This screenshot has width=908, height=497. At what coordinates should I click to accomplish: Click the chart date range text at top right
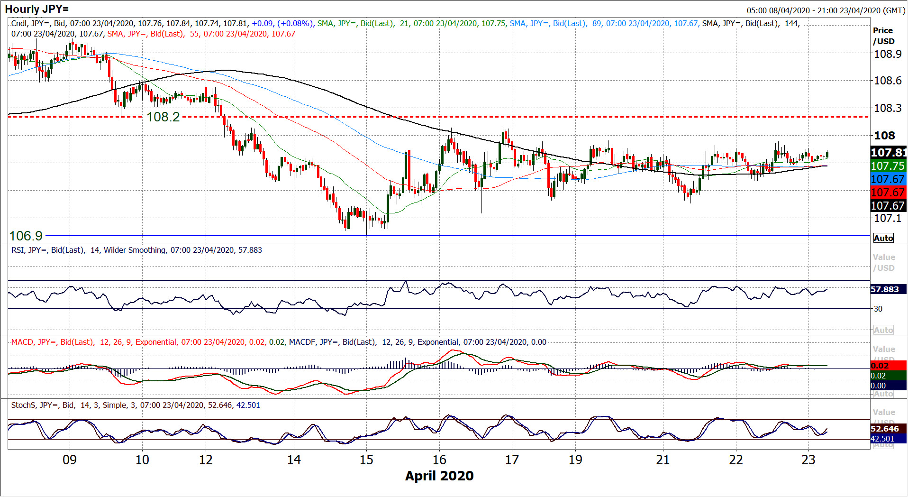[x=826, y=10]
